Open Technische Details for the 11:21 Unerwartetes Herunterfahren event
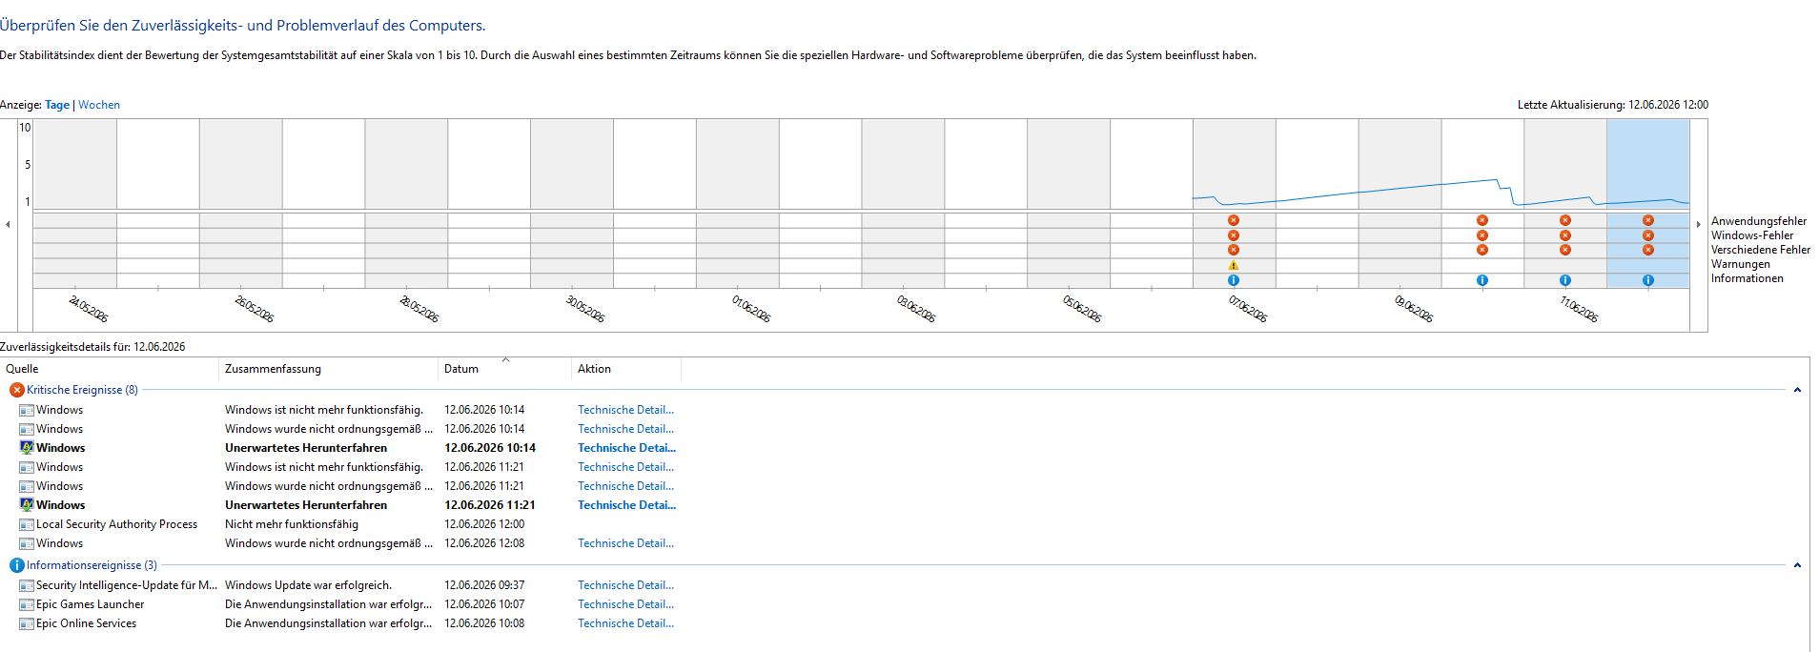The image size is (1819, 652). 626,505
